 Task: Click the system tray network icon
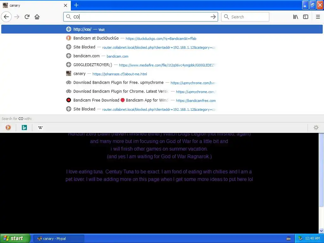[301, 238]
